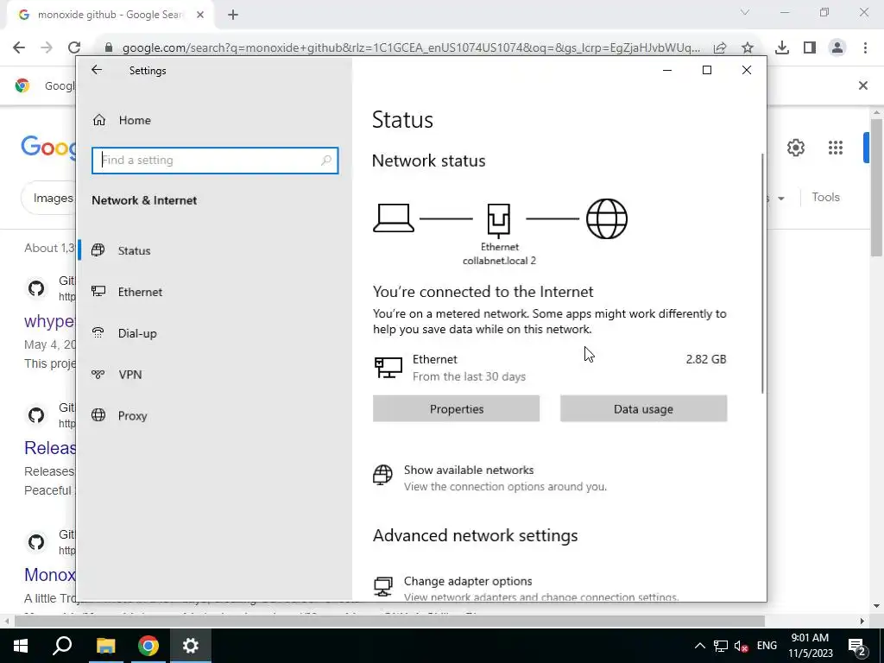
Task: Open File Explorer from taskbar
Action: [105, 646]
